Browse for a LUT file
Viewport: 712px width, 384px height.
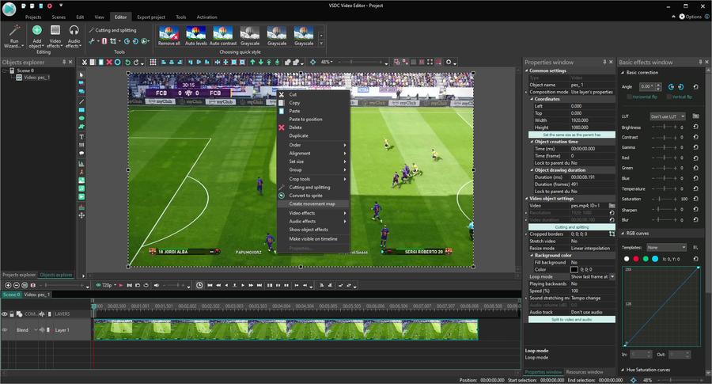point(695,116)
